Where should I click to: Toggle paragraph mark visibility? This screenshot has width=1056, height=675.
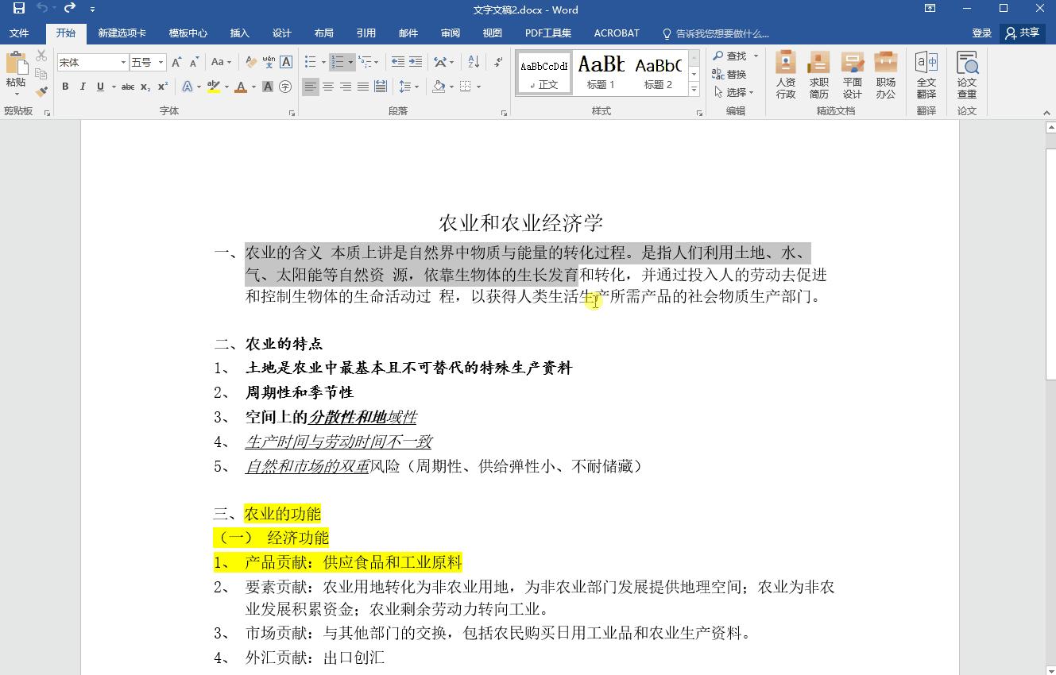click(x=498, y=63)
